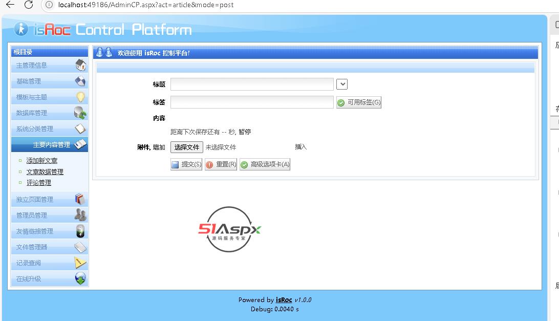Open 系统分类管理 menu section
Screen dimensions: 559x321
[x=50, y=129]
